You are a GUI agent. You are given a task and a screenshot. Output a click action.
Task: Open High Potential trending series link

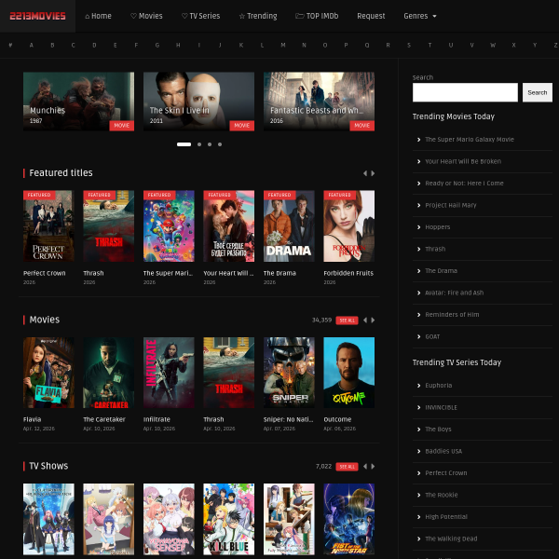click(x=446, y=517)
